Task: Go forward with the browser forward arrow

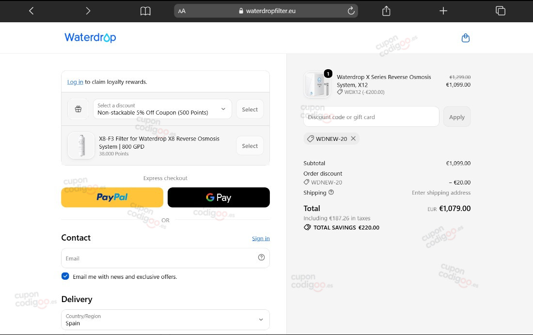Action: [88, 11]
